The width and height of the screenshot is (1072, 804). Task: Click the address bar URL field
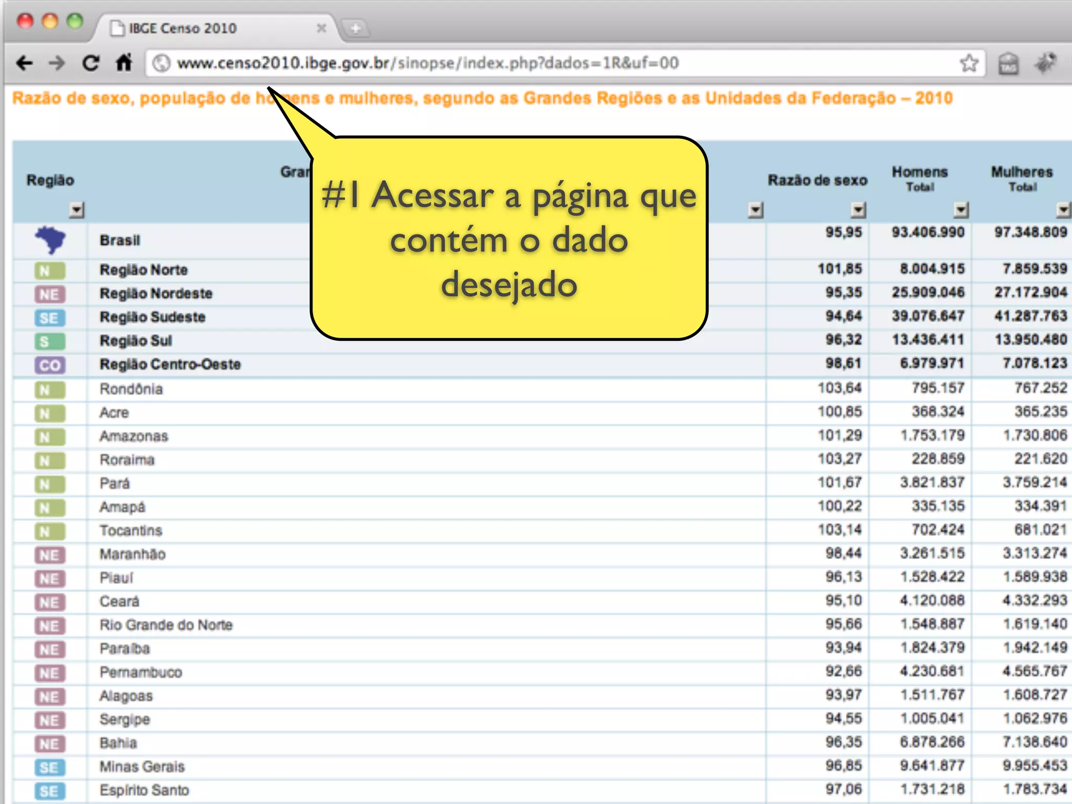[565, 63]
